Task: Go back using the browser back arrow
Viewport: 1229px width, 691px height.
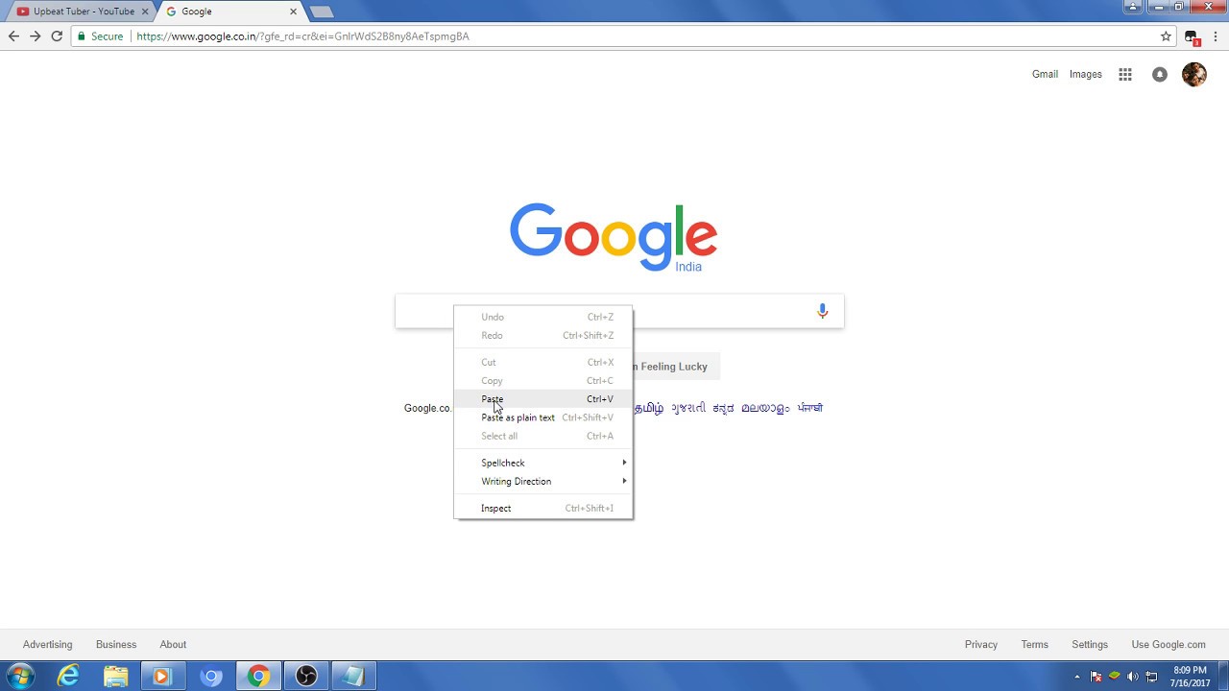Action: pos(13,36)
